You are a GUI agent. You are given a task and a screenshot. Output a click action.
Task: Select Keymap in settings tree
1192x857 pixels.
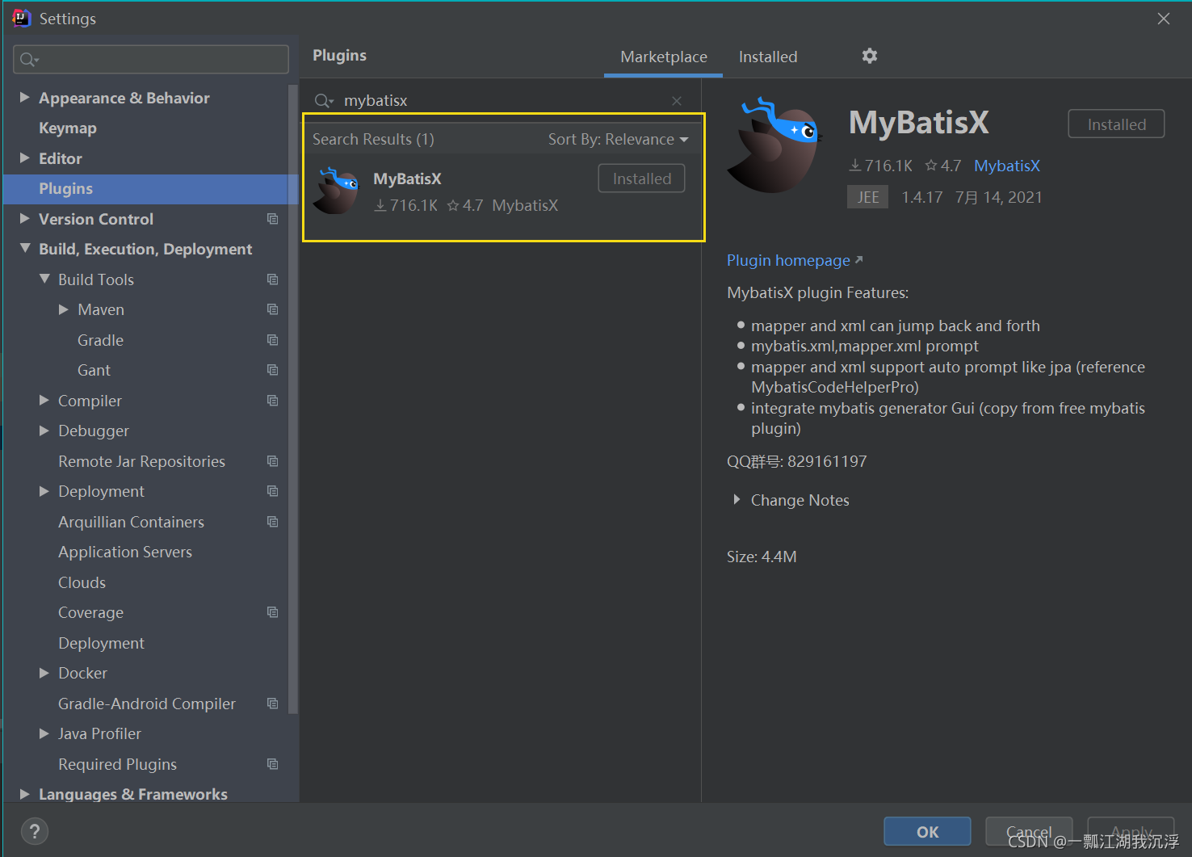(x=68, y=128)
